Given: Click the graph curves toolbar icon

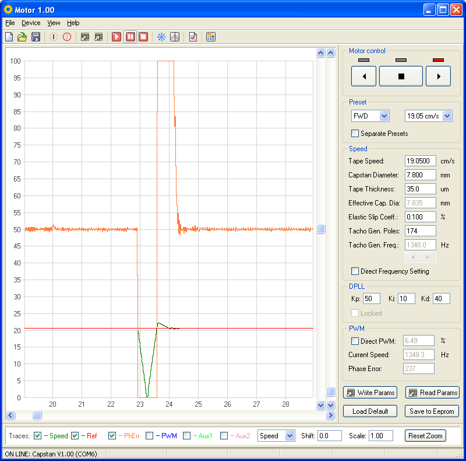Looking at the screenshot, I should [175, 37].
